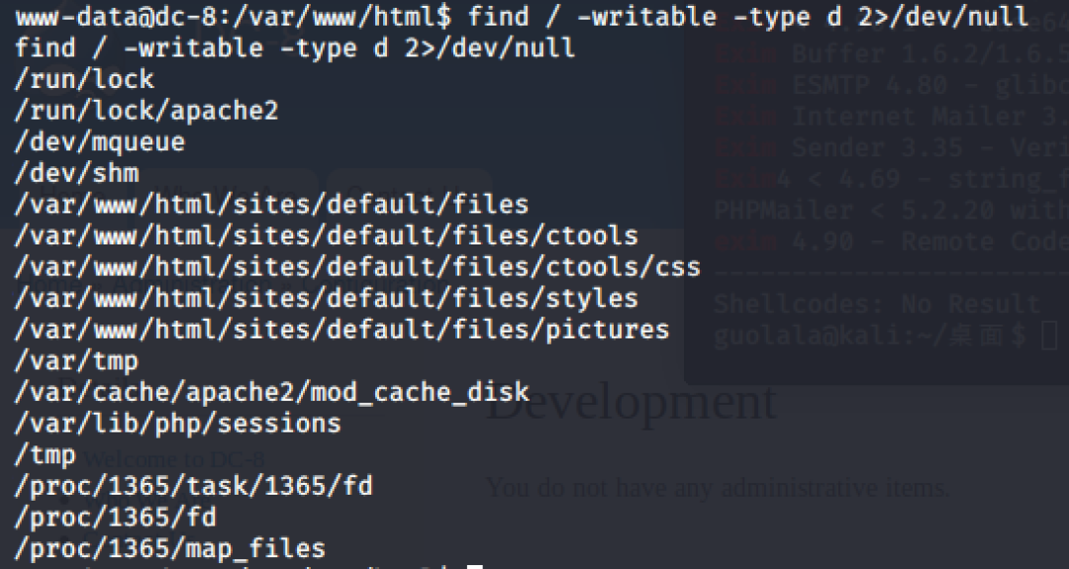Click the /var/tmp output line
Screen dimensions: 1069x569
coord(76,361)
